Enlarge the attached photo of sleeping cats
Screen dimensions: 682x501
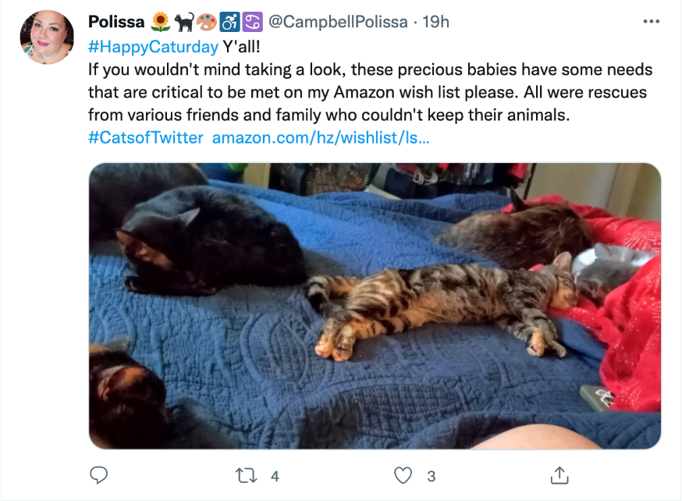point(375,306)
